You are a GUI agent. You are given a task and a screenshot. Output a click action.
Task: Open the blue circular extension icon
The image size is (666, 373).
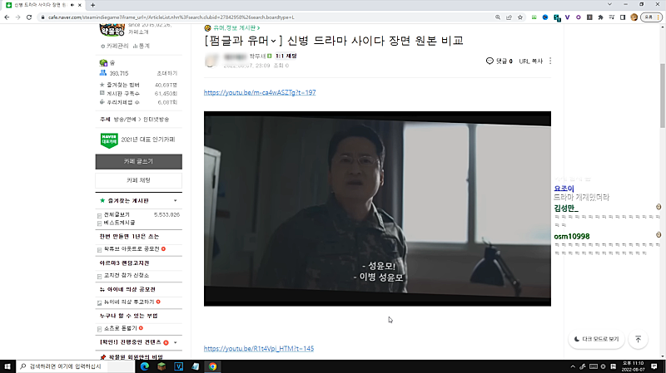point(545,17)
